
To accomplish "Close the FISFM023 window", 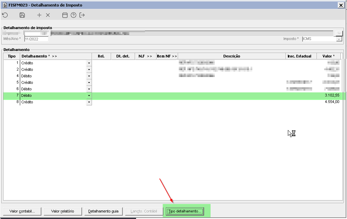I will [341, 5].
